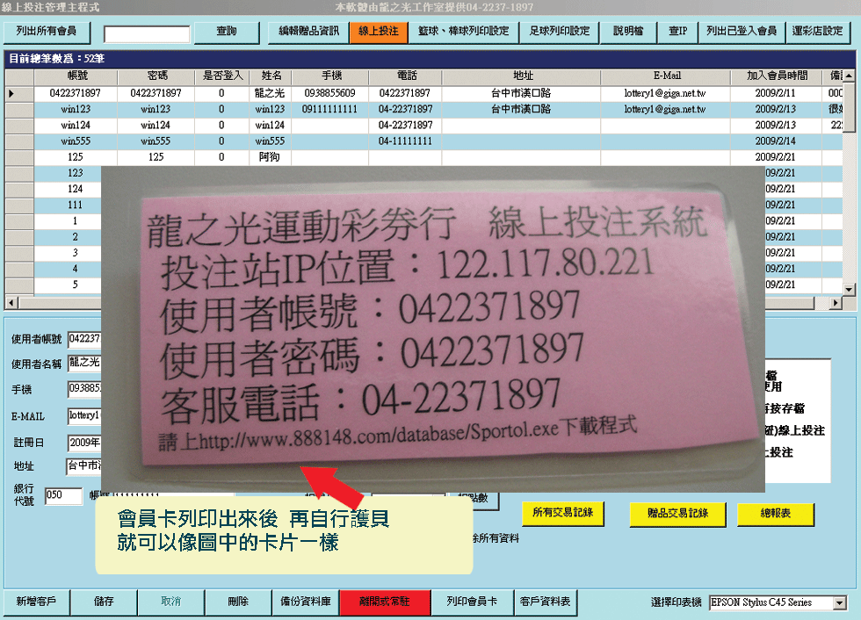Open 運彩店設定 shop settings
861x620 pixels.
click(x=818, y=32)
